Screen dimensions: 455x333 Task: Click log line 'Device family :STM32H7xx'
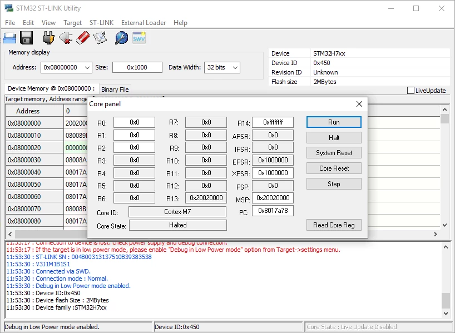tap(56, 307)
